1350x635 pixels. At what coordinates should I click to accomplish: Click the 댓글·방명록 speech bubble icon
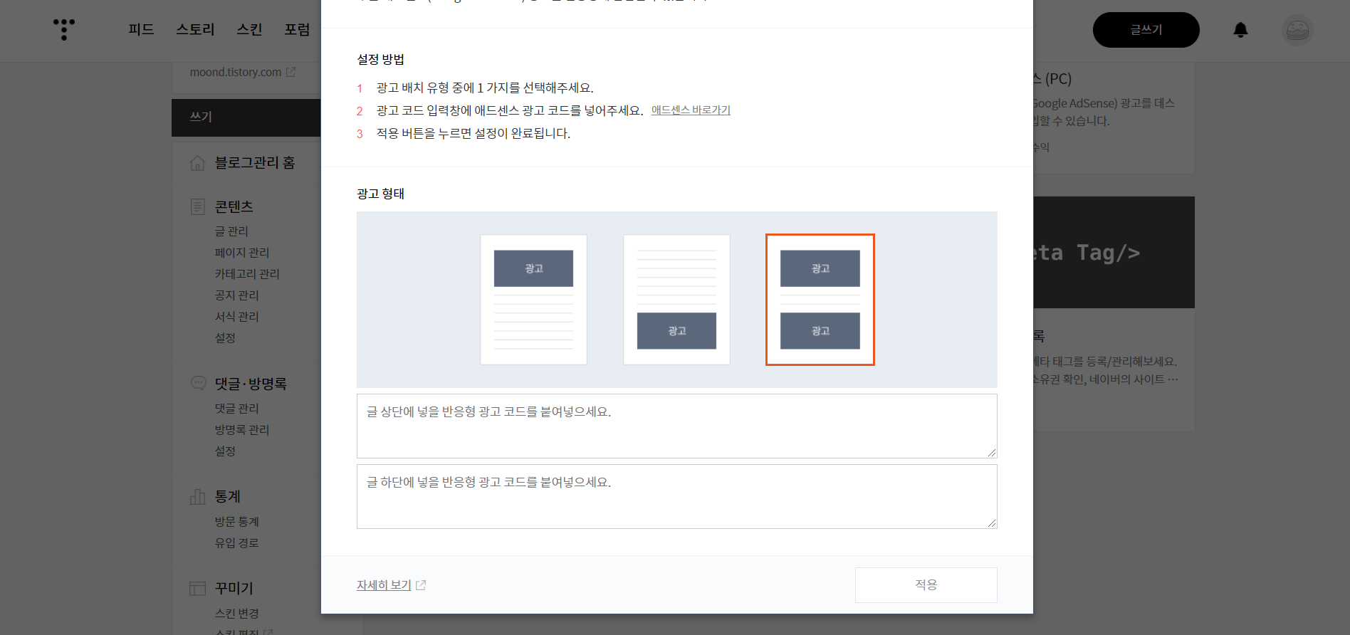198,383
